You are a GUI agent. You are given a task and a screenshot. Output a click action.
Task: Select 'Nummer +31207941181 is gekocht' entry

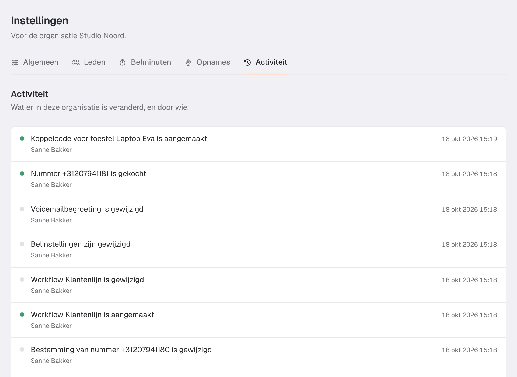[x=88, y=174]
